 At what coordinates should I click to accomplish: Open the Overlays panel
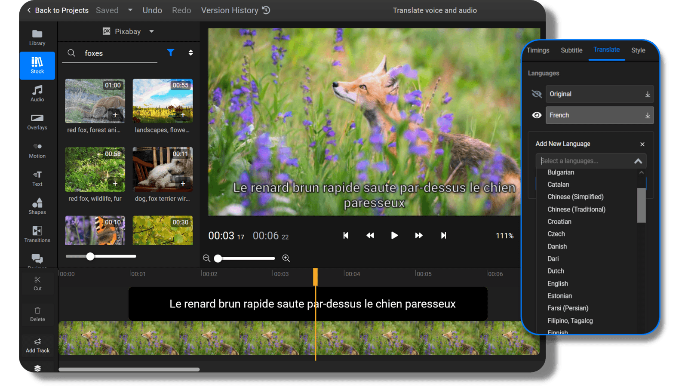(37, 122)
